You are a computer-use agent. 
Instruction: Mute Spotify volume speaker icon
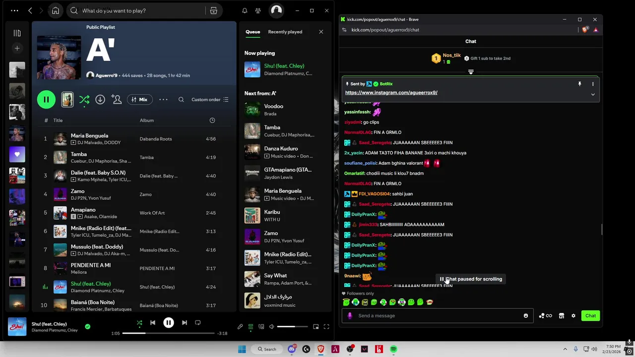pos(271,327)
